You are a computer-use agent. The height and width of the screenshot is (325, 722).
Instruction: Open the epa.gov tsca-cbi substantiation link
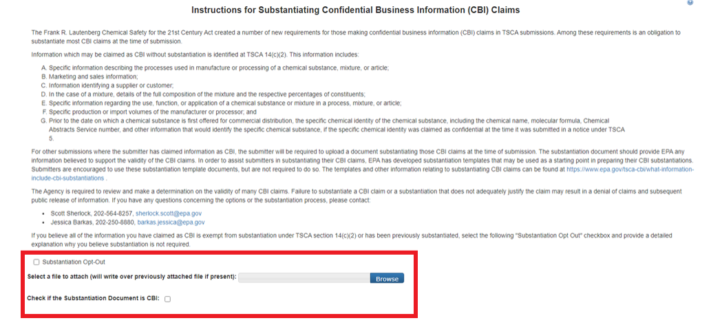[629, 169]
